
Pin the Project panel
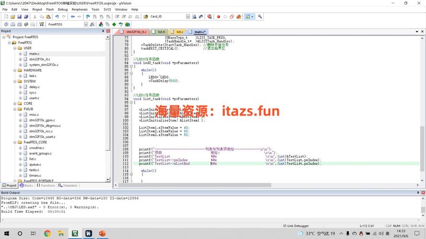(103, 31)
